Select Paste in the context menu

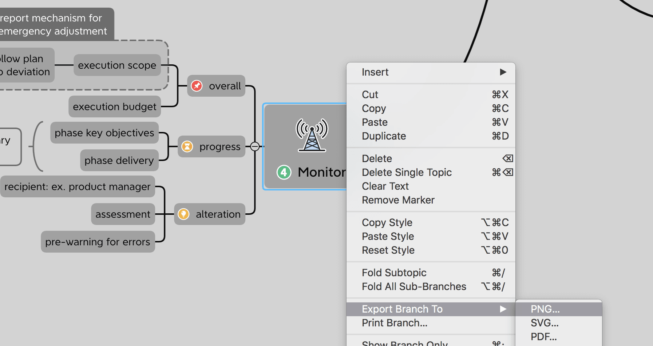(x=431, y=122)
